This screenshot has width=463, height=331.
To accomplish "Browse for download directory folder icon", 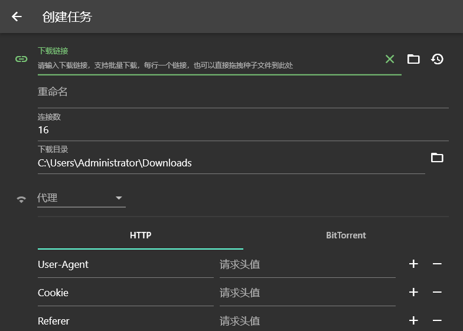I will 437,158.
